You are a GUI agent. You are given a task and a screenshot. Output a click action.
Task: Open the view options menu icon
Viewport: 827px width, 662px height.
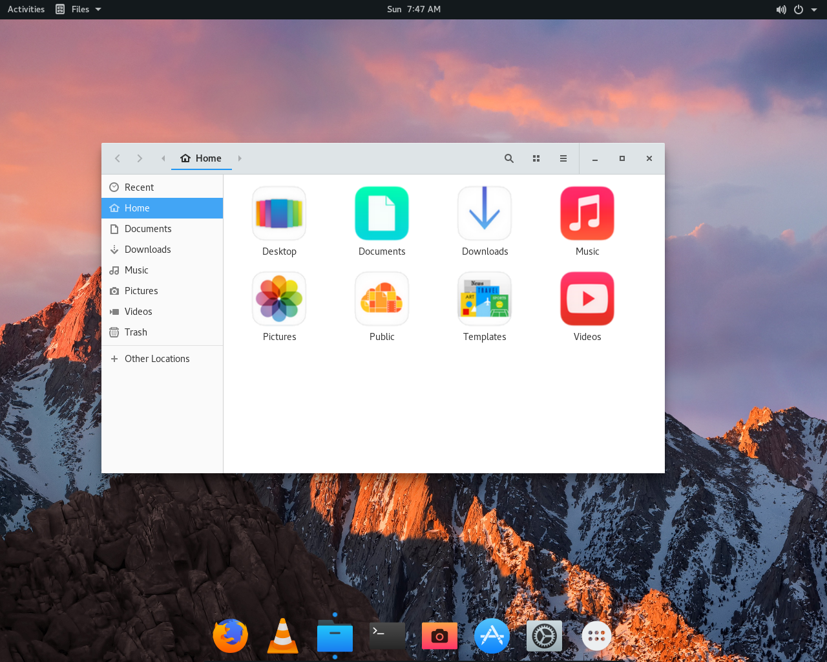click(x=563, y=158)
